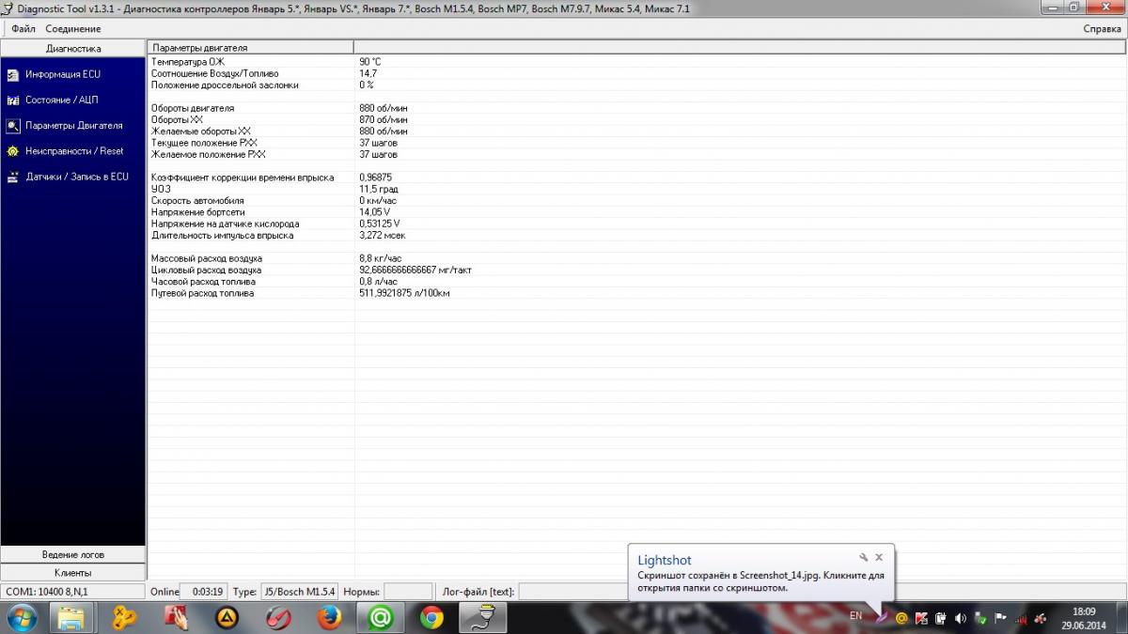
Task: Open the Состояние / АЦП section icon
Action: [x=13, y=100]
